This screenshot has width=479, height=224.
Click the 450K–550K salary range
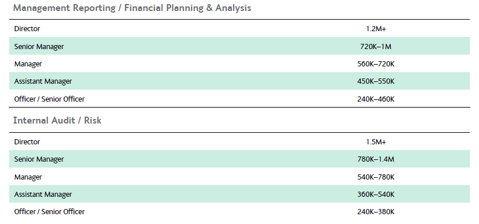point(376,81)
